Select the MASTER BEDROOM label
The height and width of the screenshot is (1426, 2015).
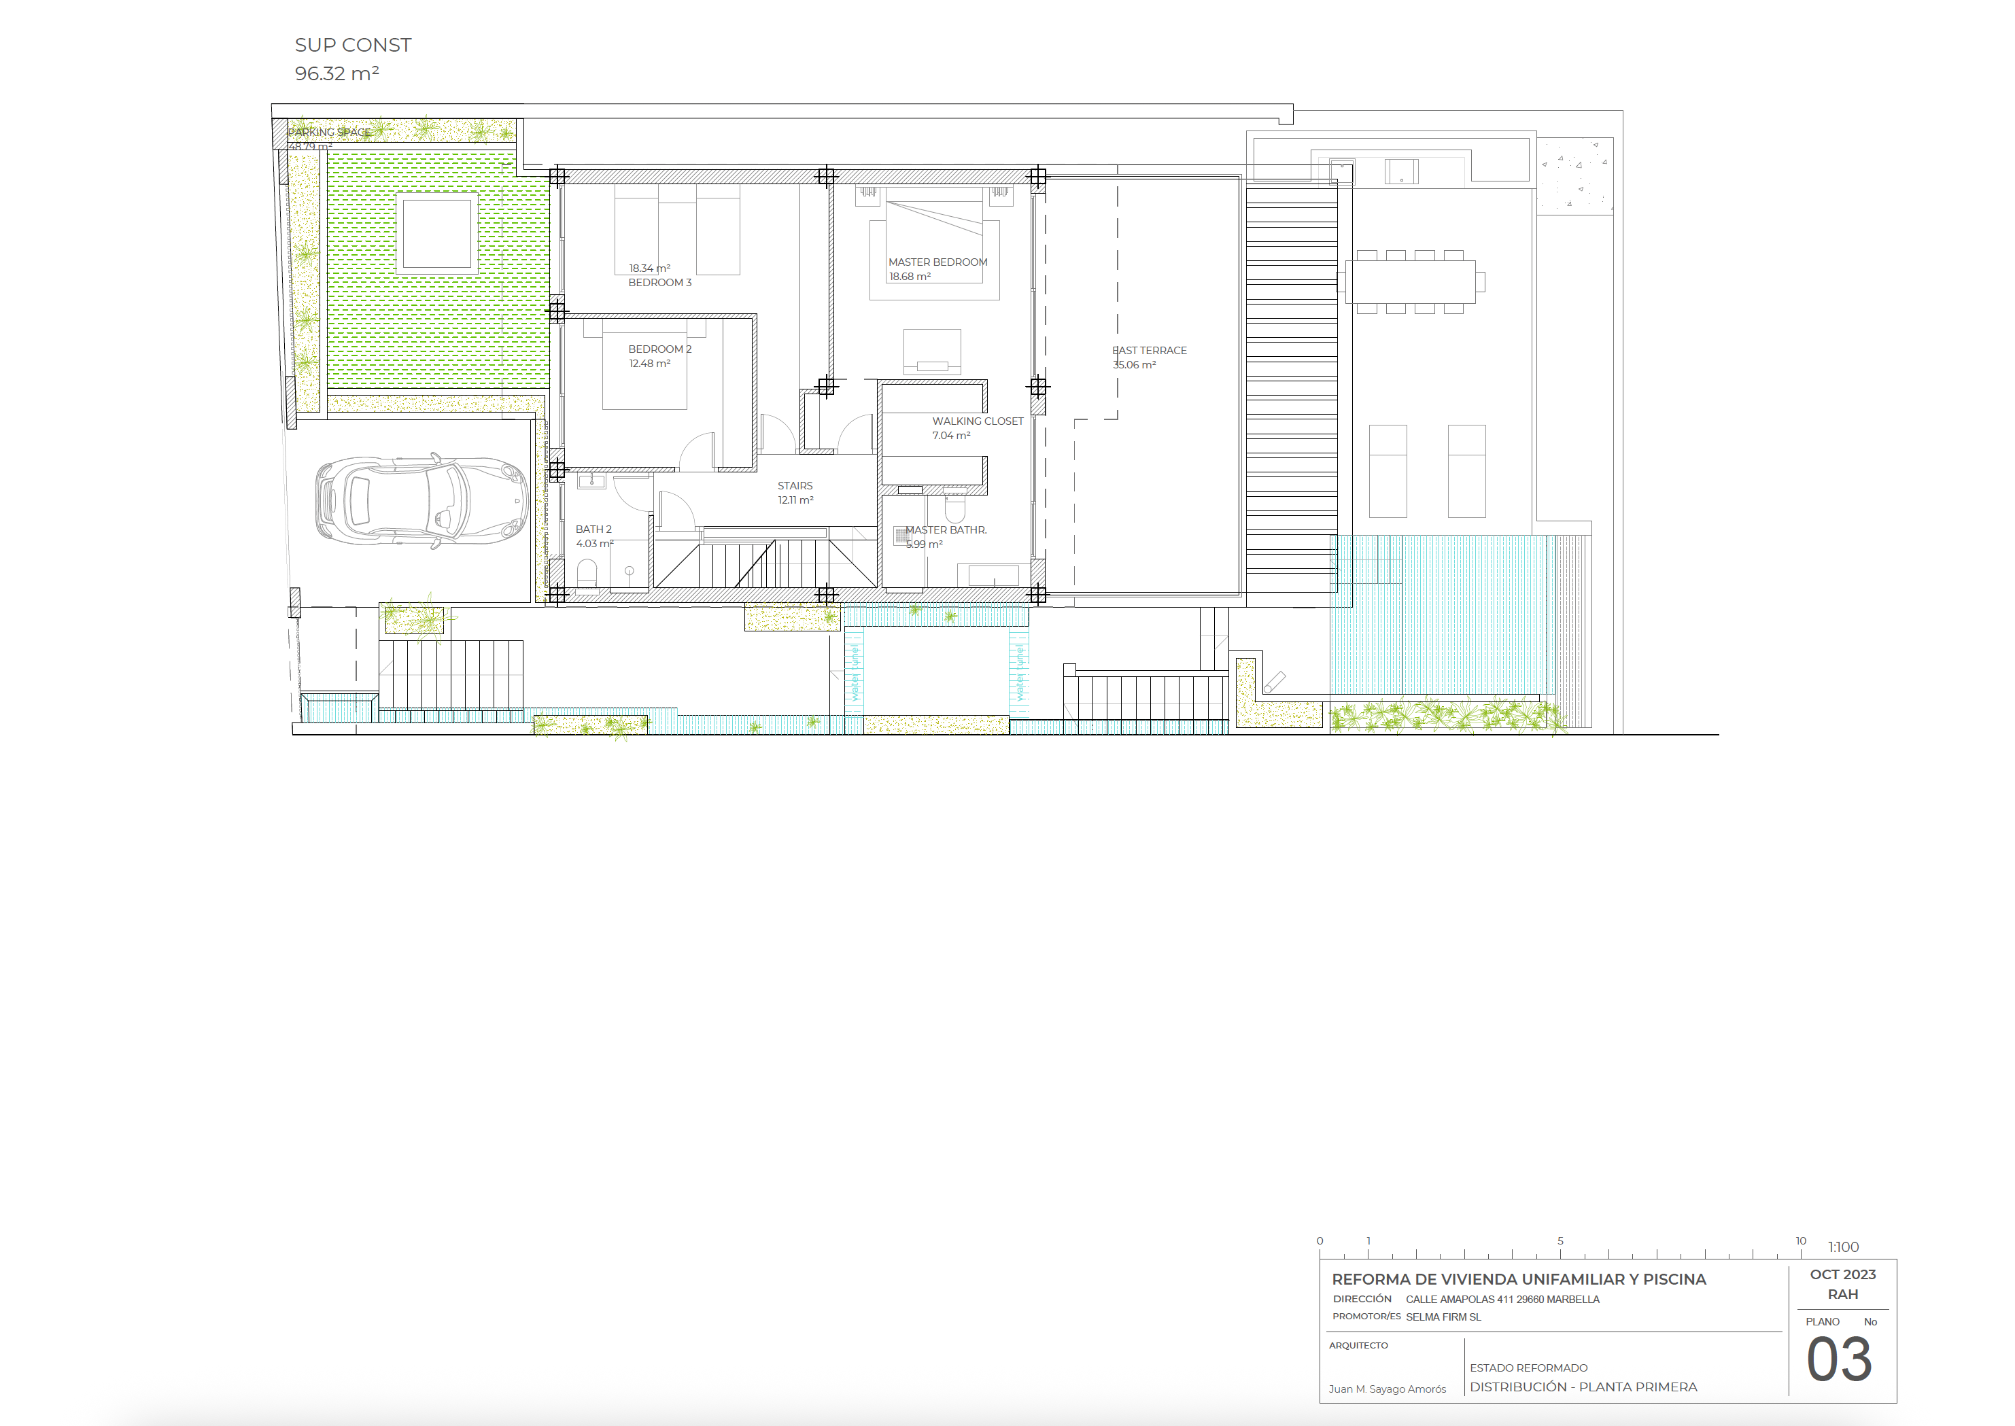937,262
